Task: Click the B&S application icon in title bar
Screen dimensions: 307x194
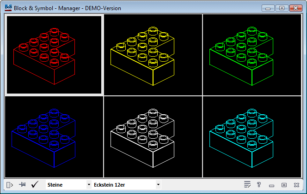Action: click(8, 8)
